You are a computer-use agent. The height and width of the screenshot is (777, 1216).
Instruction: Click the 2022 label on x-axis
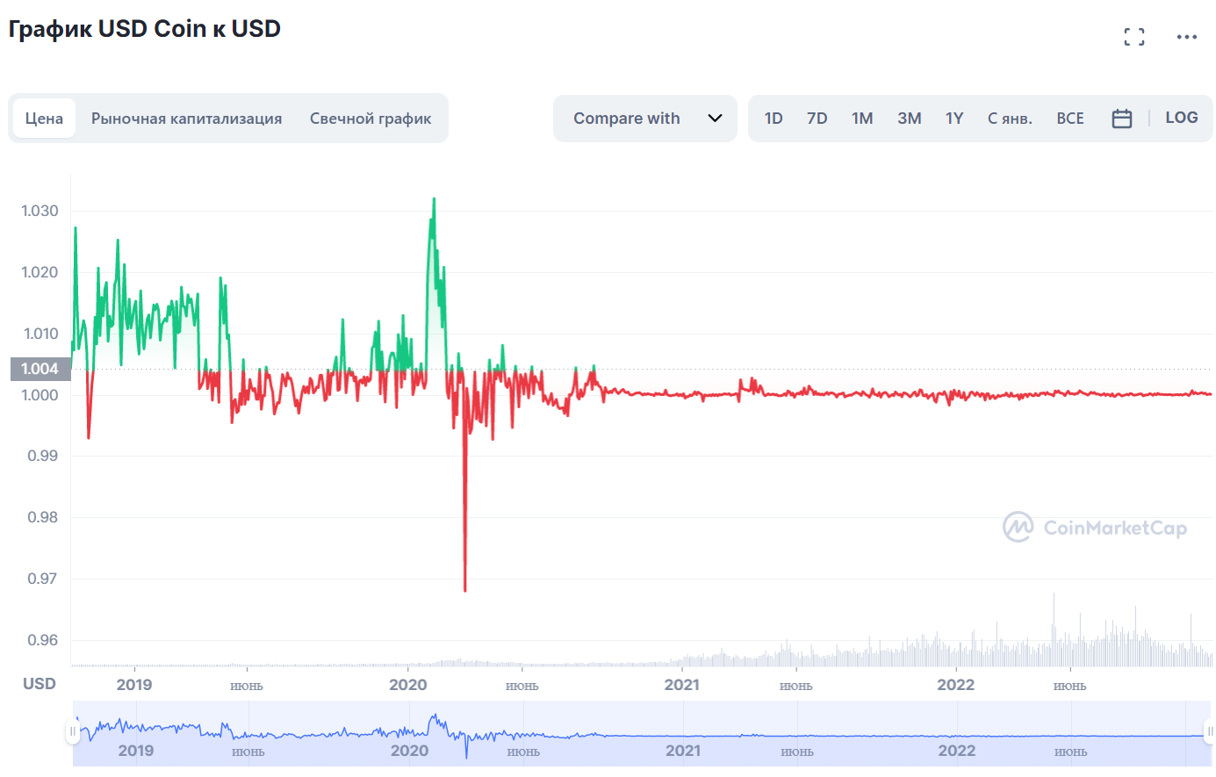pos(956,685)
